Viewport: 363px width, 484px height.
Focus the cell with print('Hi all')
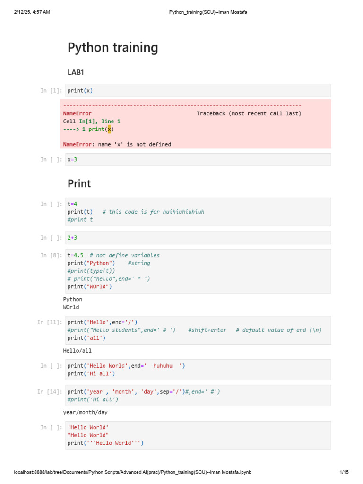click(x=198, y=370)
